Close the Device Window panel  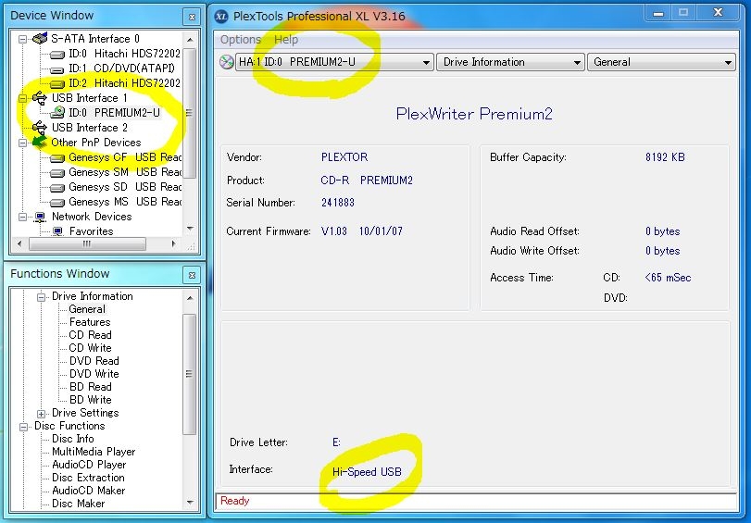(192, 17)
